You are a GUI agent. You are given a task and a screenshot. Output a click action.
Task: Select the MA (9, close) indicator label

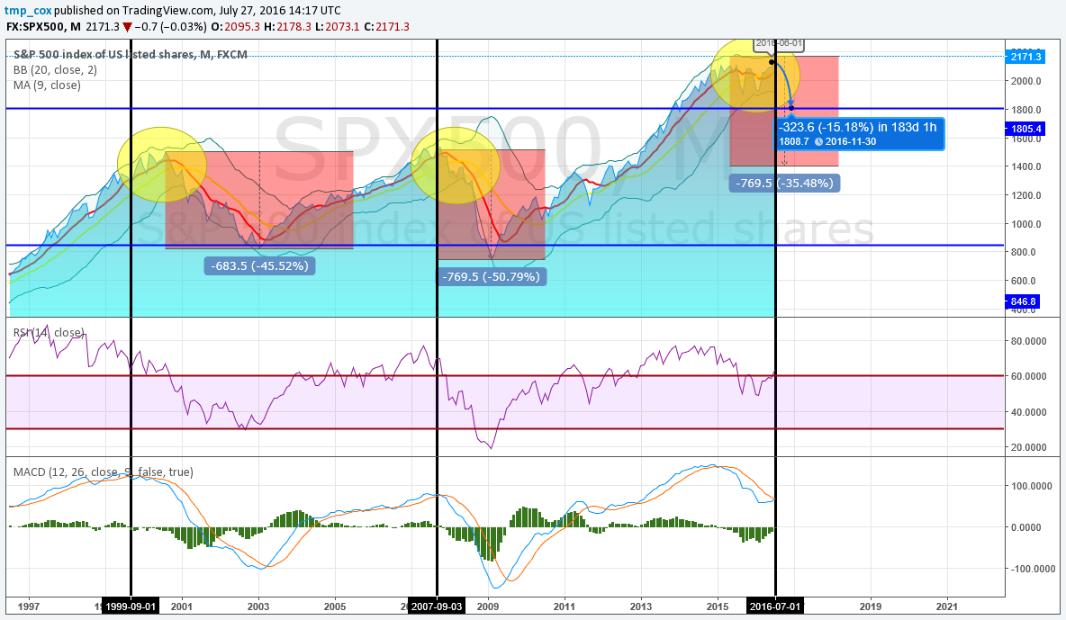(47, 85)
